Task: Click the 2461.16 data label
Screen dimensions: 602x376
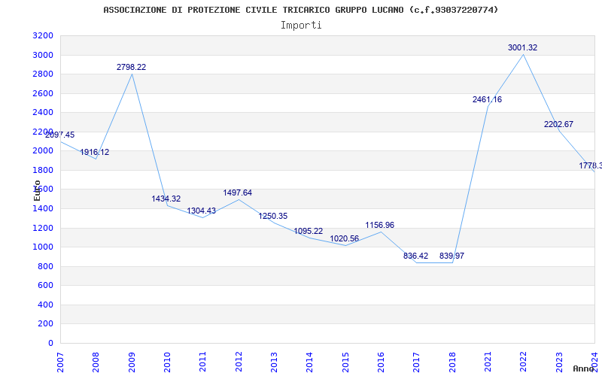Action: click(x=487, y=99)
